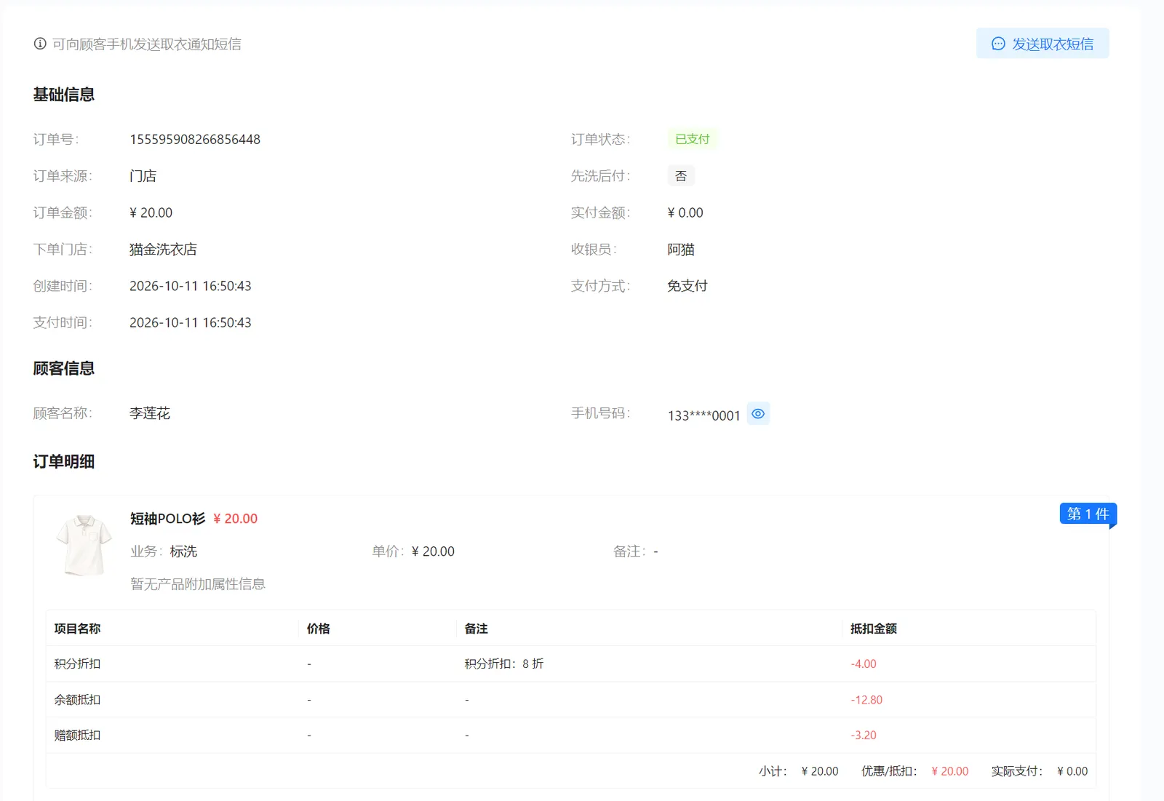The image size is (1164, 801).
Task: Click the 抵扣金额 column header
Action: point(874,629)
